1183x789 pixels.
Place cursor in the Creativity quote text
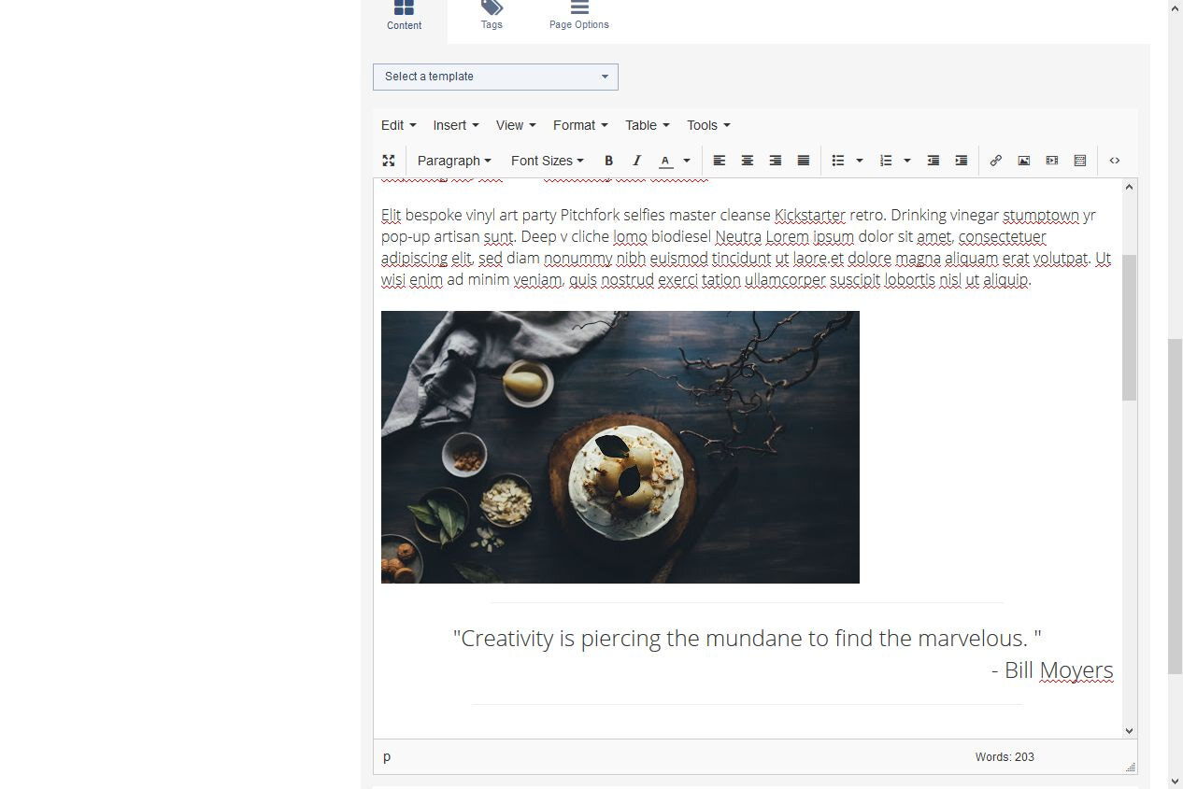(748, 639)
